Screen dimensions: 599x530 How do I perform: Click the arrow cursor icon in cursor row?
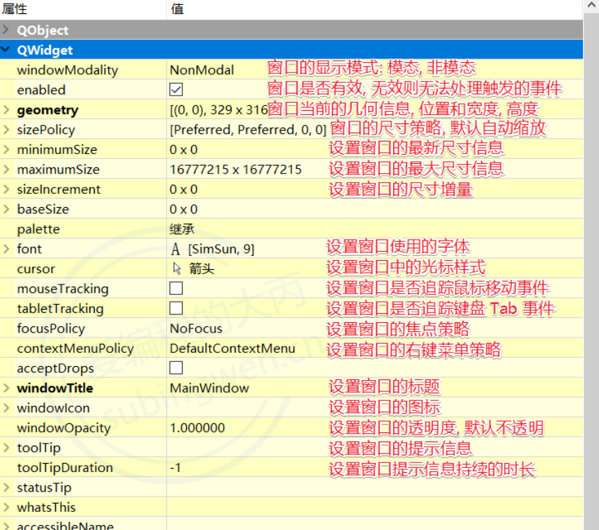pos(176,269)
